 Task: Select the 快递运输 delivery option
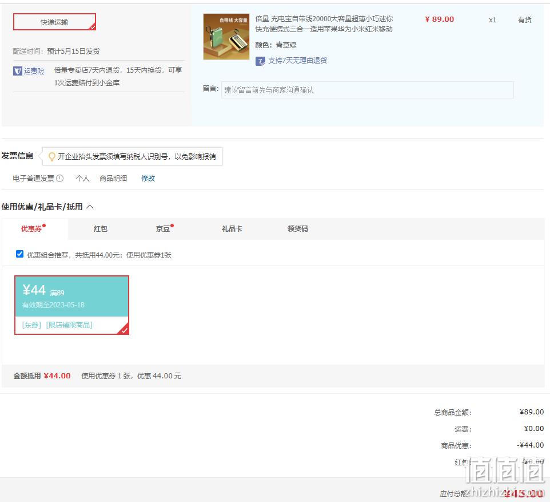54,22
